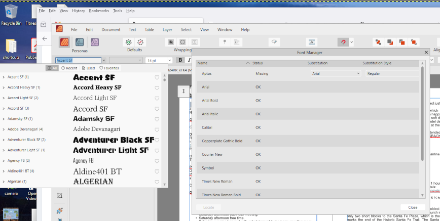The image size is (440, 221).
Task: Click the tool icon below the crop tool
Action: (59, 211)
